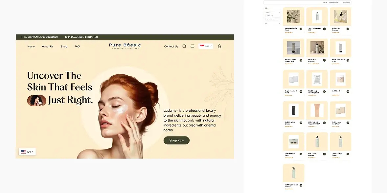The height and width of the screenshot is (193, 387).
Task: Tick the In stock availability checkbox
Action: pyautogui.click(x=265, y=16)
